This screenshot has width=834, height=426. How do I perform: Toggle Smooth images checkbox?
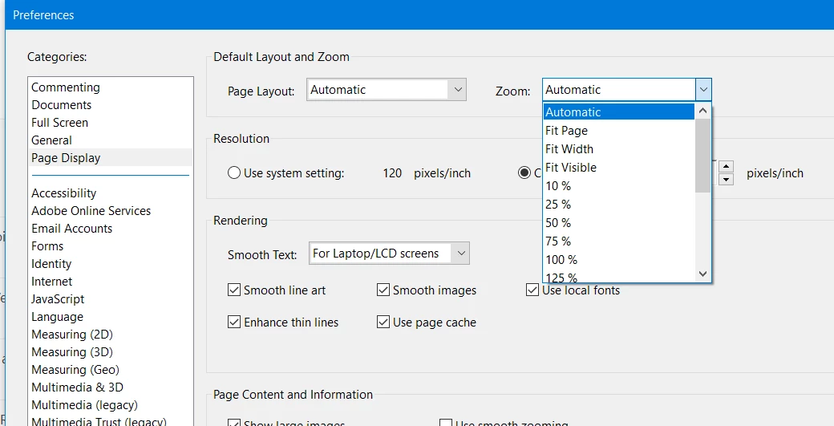(383, 290)
